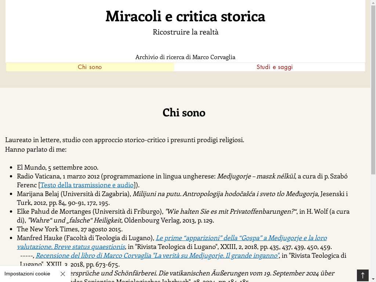The image size is (376, 282).
Task: Click the Manfred Hauke (Facoltà di Teologia) text
Action: (86, 238)
